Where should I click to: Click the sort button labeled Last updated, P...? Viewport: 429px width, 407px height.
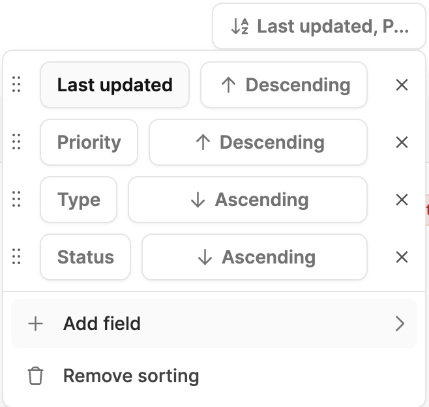(319, 26)
